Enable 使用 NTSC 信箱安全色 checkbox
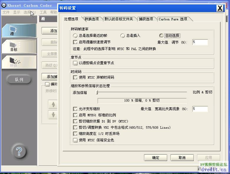This screenshot has width=230, height=174. tap(75, 140)
